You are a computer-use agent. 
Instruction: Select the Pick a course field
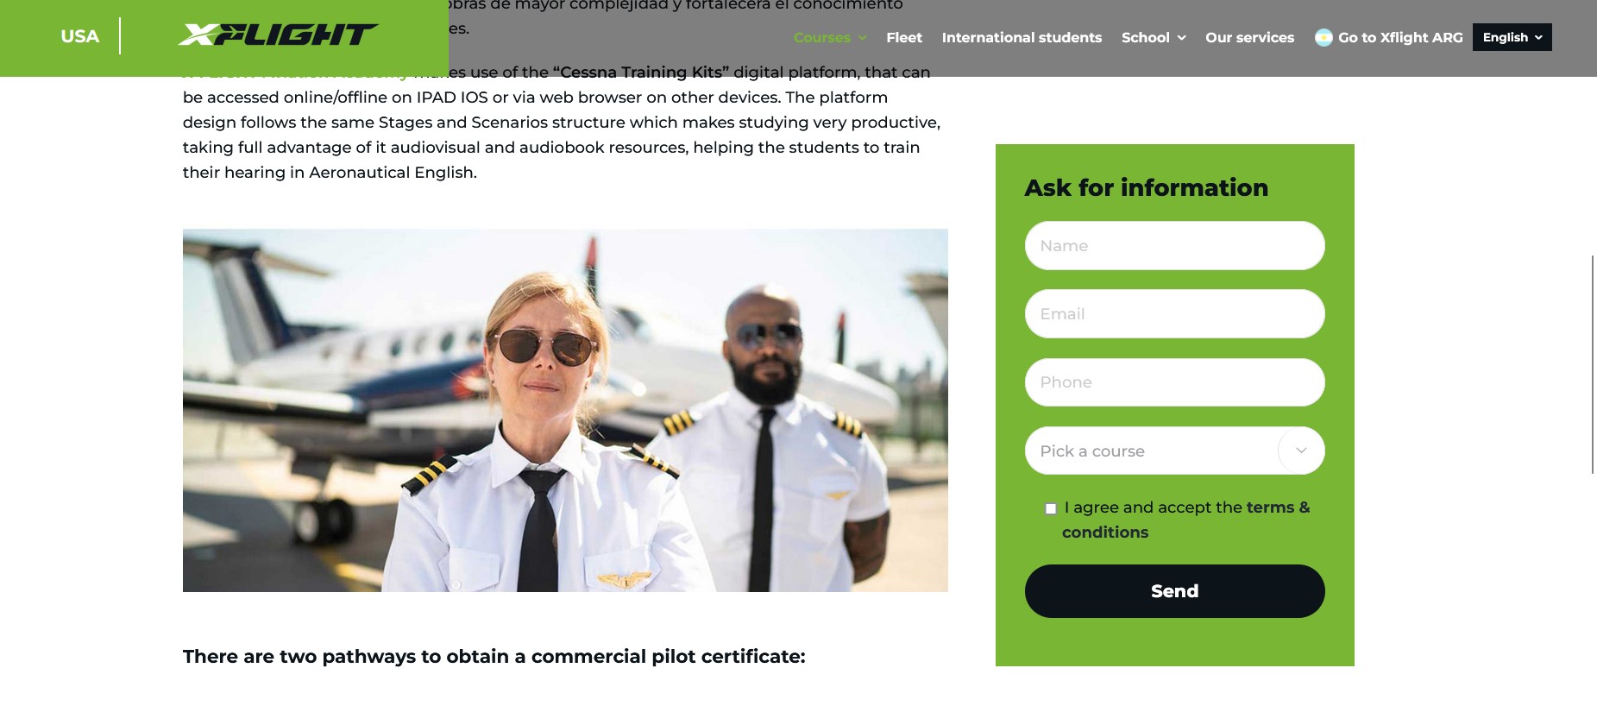(x=1174, y=451)
